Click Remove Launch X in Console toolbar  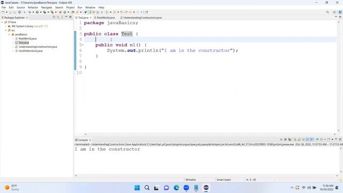[285, 139]
